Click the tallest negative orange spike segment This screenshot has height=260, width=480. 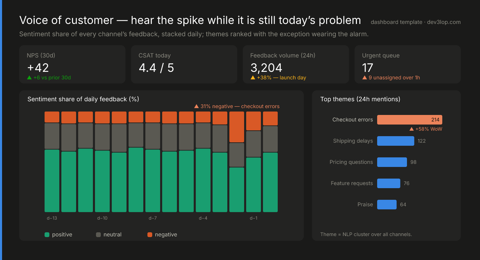(x=237, y=127)
